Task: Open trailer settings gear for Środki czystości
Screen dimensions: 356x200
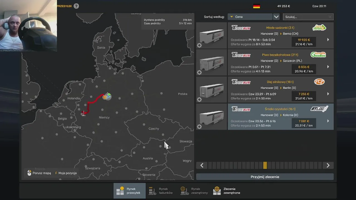Action: [199, 127]
